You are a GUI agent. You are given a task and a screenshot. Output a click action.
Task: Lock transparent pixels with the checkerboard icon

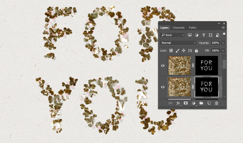pos(171,51)
